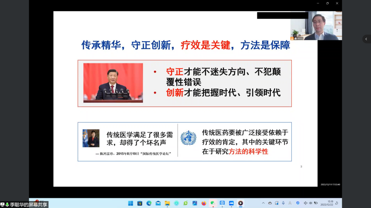Launch Microsoft Store from the taskbar
The height and width of the screenshot is (208, 371).
coord(140,203)
